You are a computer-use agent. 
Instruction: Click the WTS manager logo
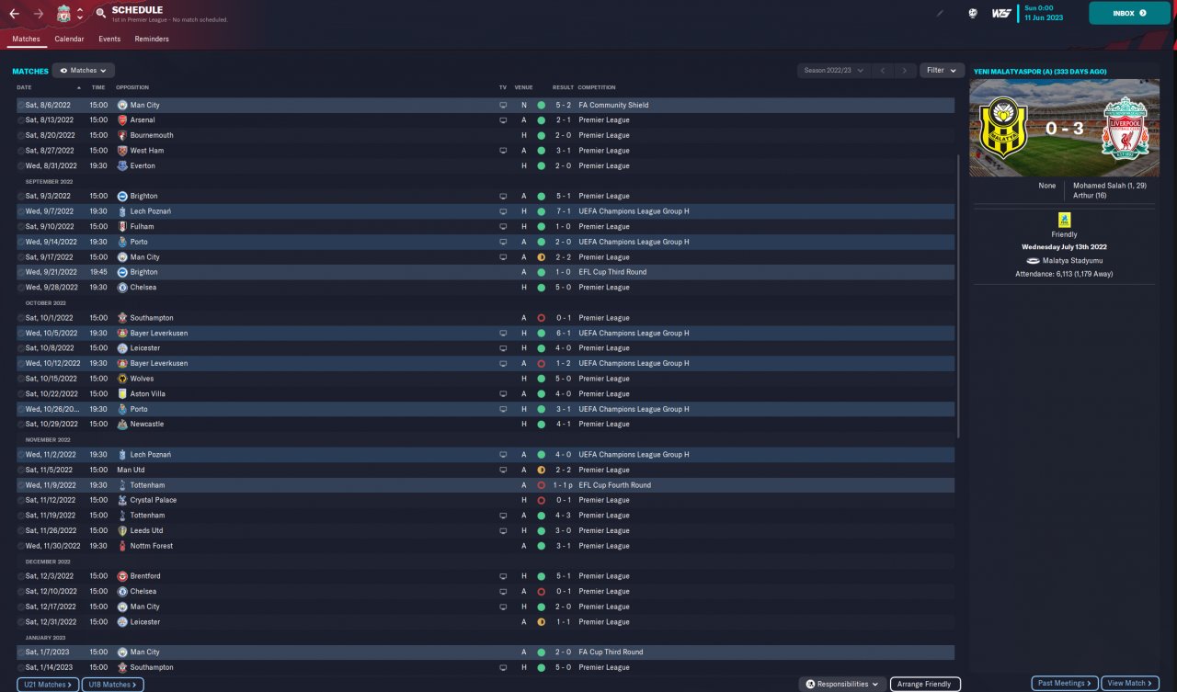click(1001, 14)
